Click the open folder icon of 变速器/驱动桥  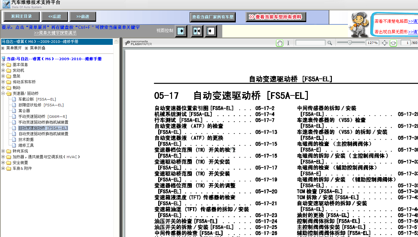click(9, 94)
